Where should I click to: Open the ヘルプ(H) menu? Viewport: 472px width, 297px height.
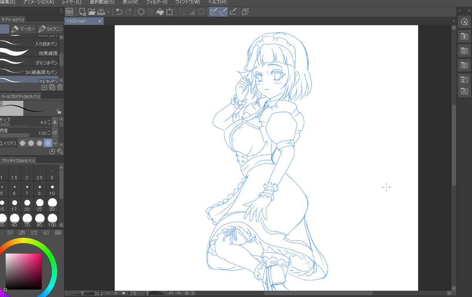[217, 2]
